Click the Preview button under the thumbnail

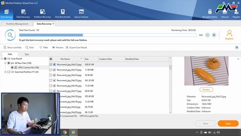pyautogui.click(x=206, y=90)
